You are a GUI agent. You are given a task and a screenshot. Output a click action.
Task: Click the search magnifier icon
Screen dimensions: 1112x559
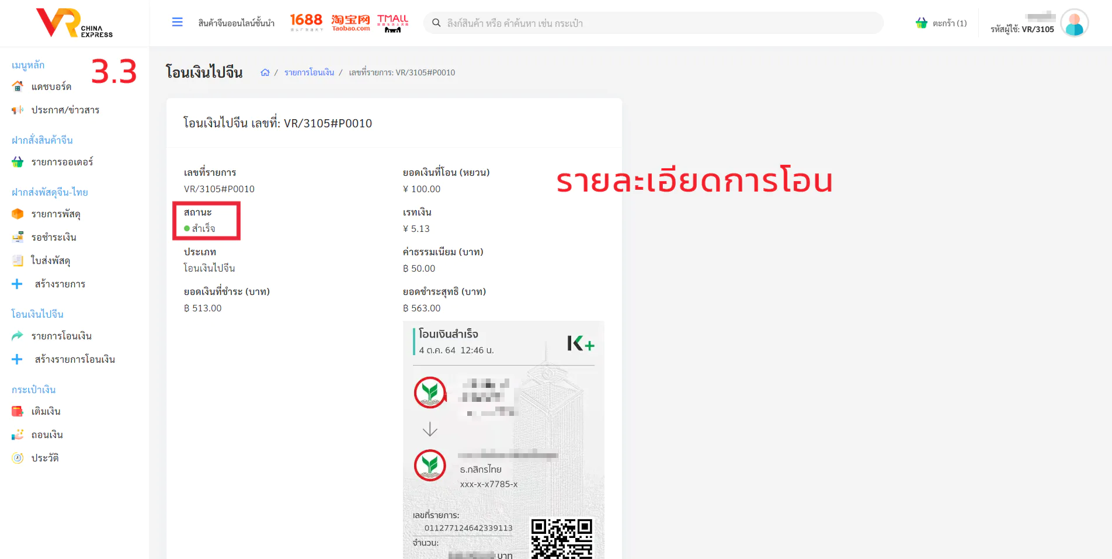(x=436, y=23)
